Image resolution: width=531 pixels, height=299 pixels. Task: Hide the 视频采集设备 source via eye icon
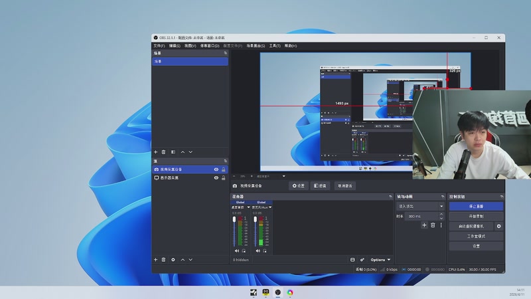(x=216, y=169)
